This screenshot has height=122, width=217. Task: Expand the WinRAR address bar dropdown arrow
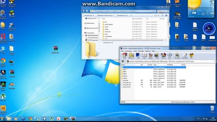[x=215, y=61]
